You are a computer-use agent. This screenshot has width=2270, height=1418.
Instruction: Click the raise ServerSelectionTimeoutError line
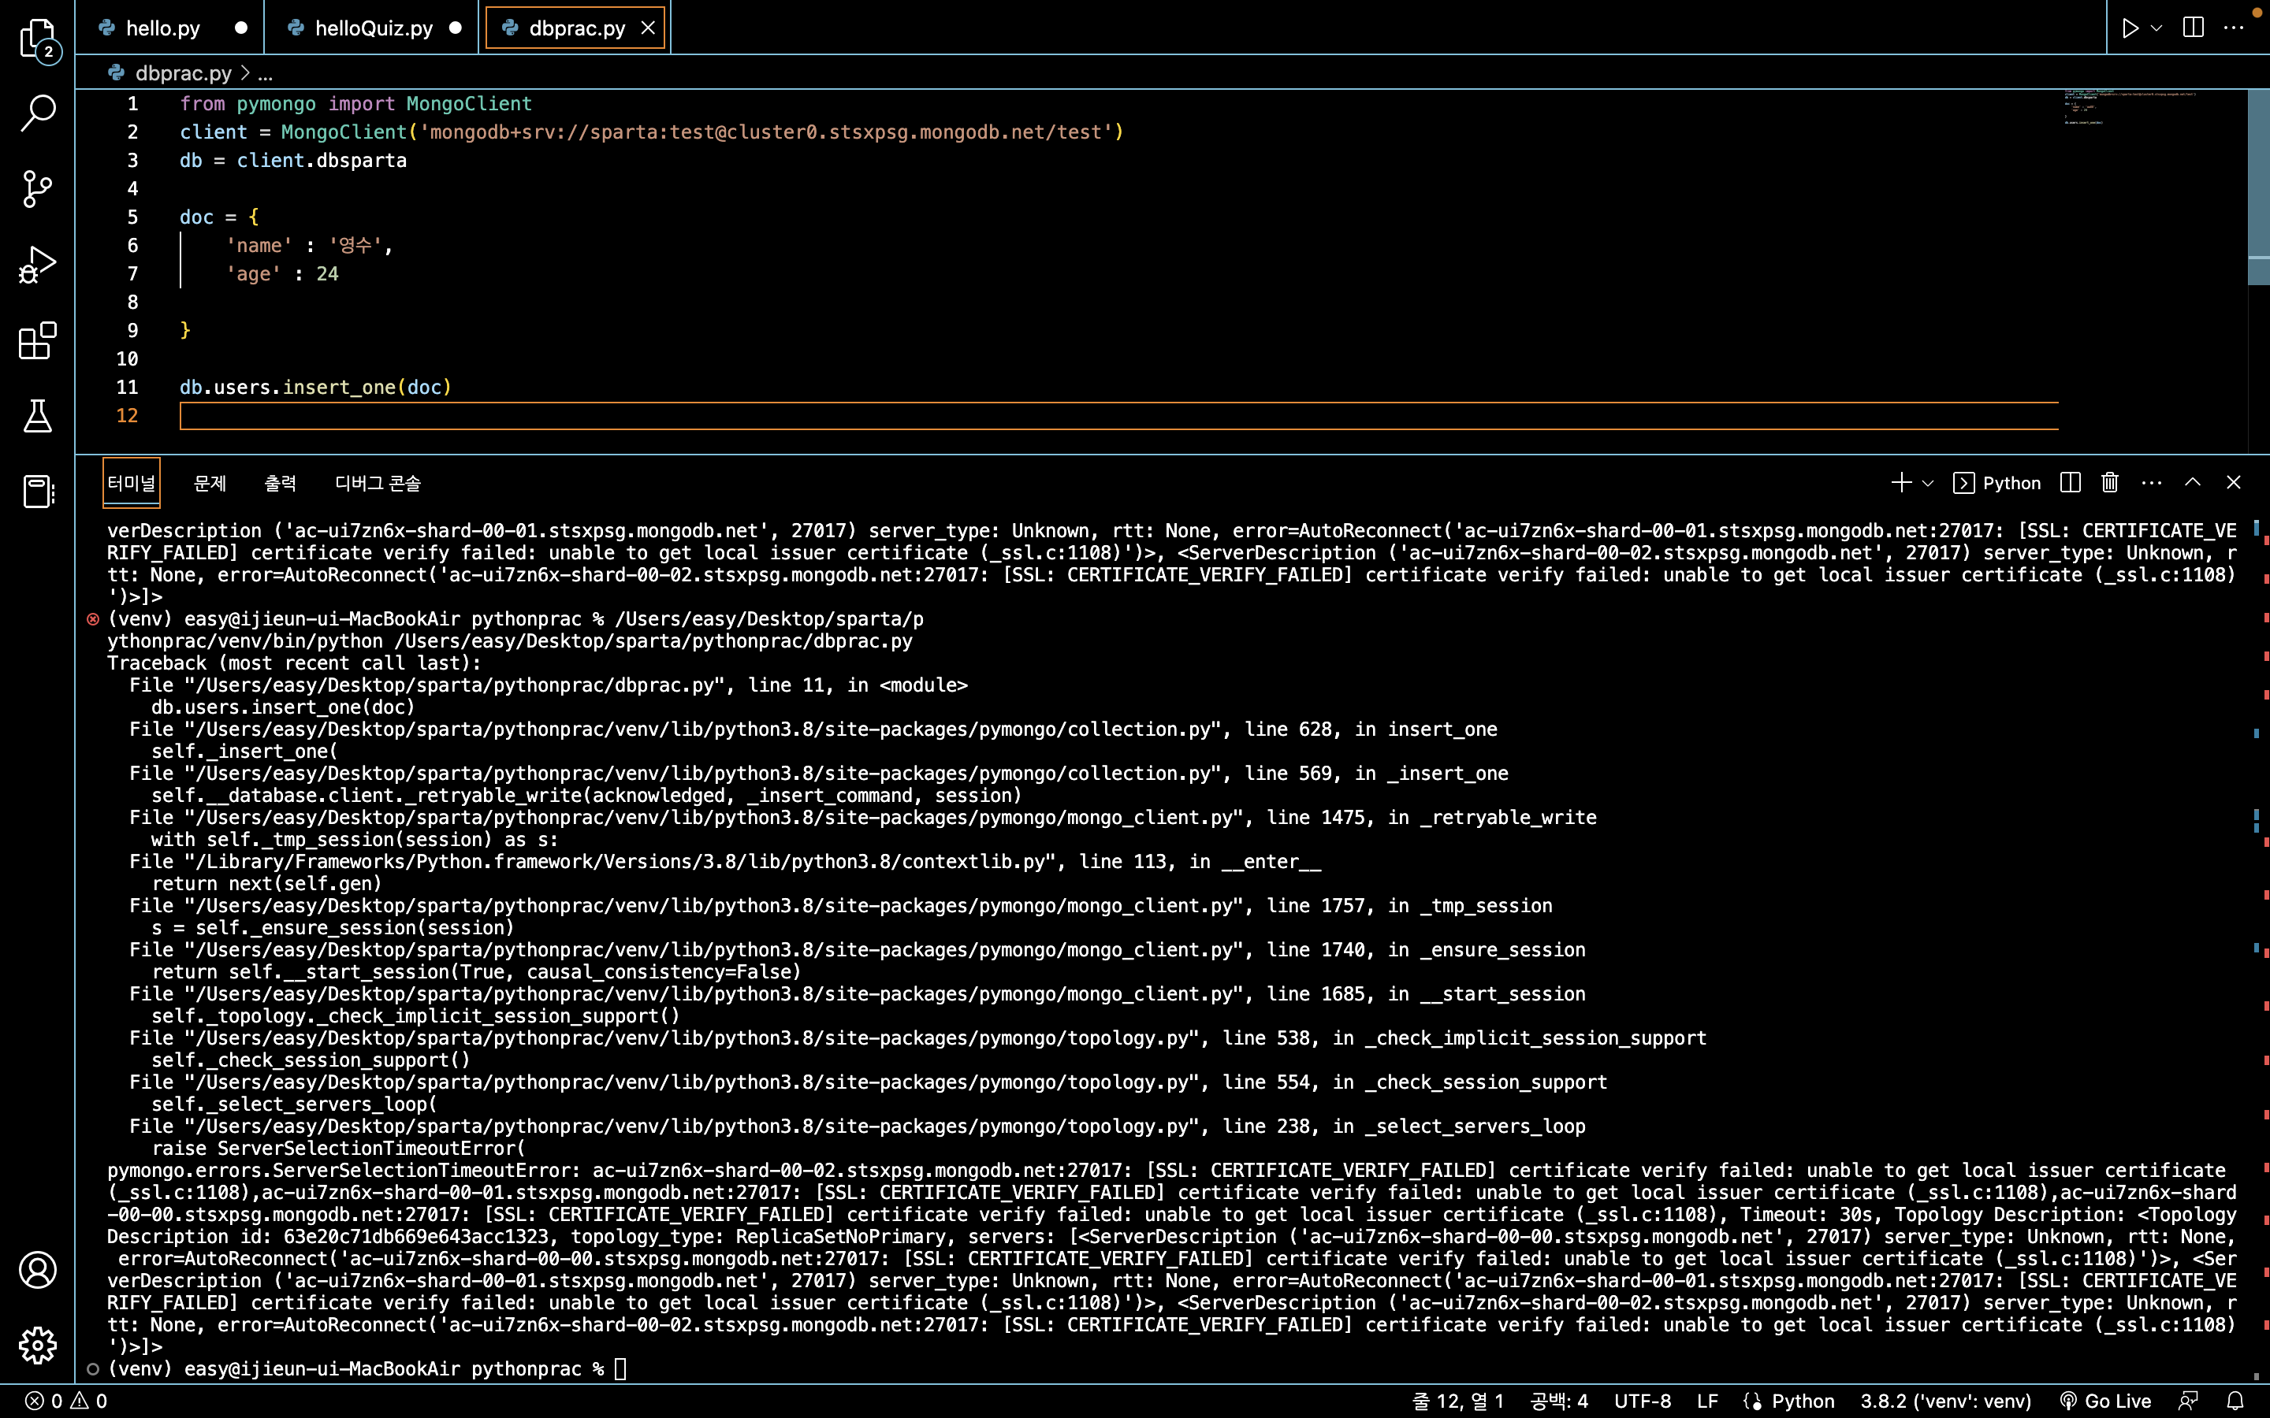[x=339, y=1148]
